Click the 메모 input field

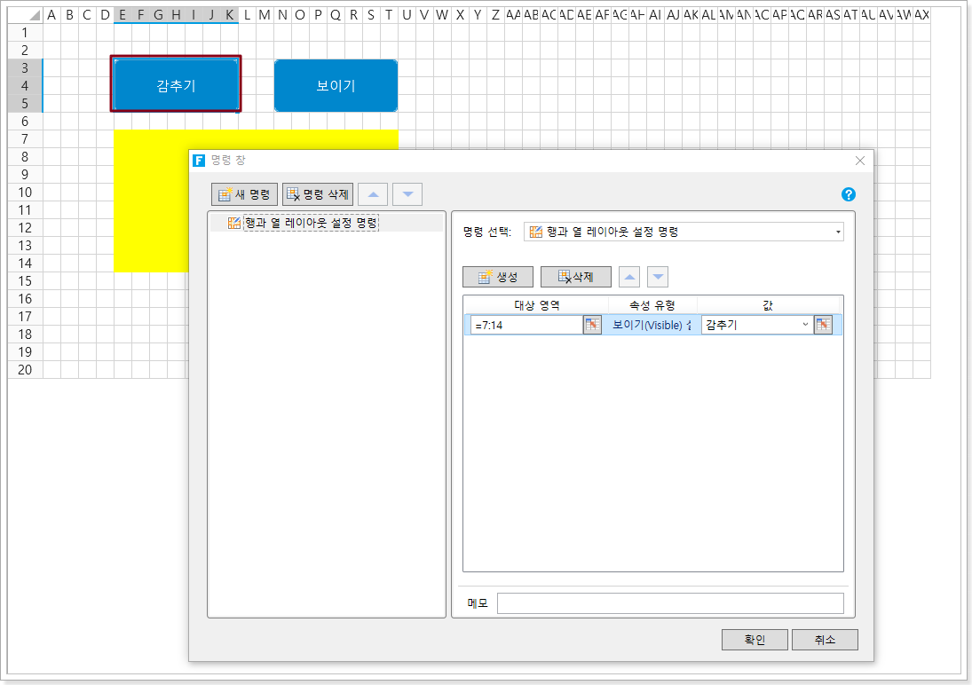pyautogui.click(x=670, y=603)
